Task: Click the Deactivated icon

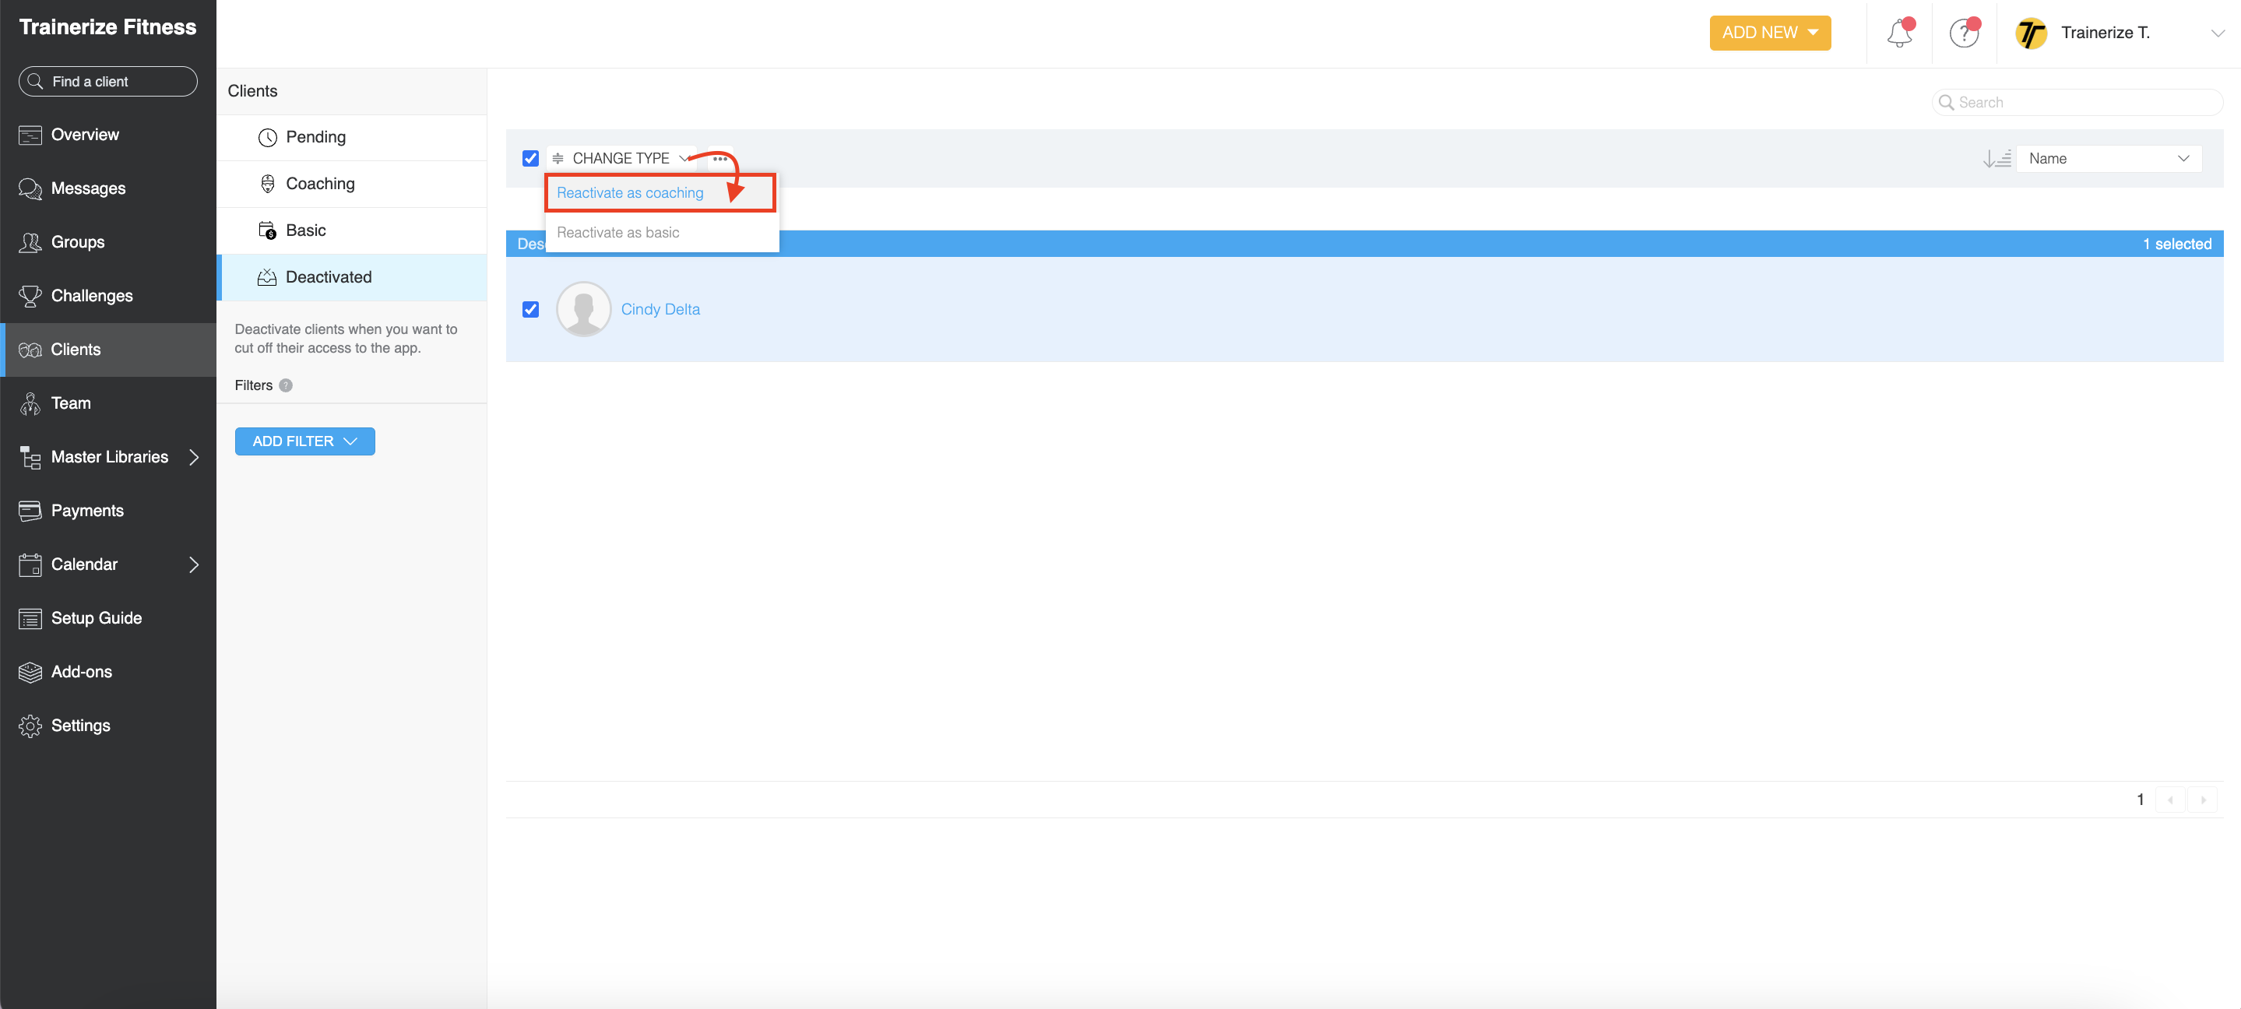Action: pos(267,277)
